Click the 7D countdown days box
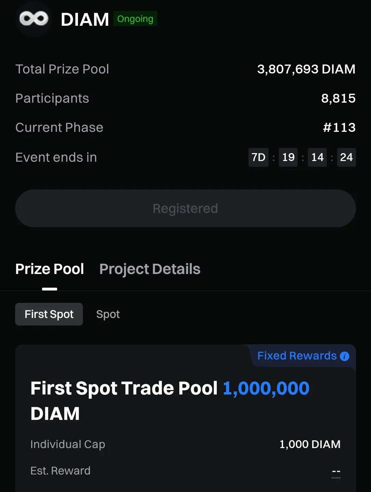Viewport: 371px width, 492px height. coord(258,157)
